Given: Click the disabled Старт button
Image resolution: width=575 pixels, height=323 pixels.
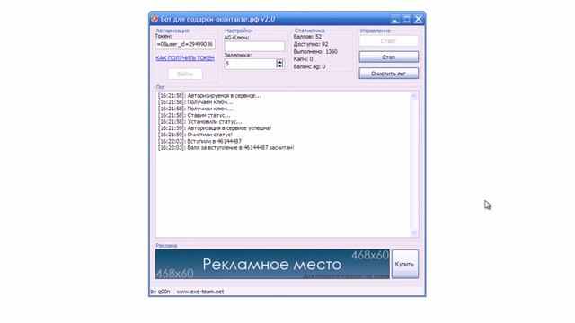Looking at the screenshot, I should coord(388,41).
